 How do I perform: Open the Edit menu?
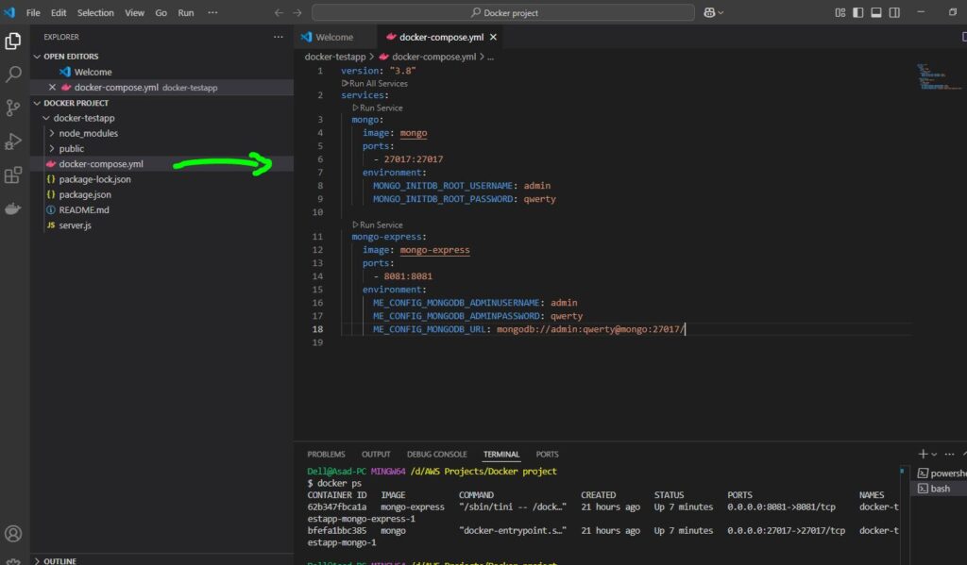click(x=59, y=12)
